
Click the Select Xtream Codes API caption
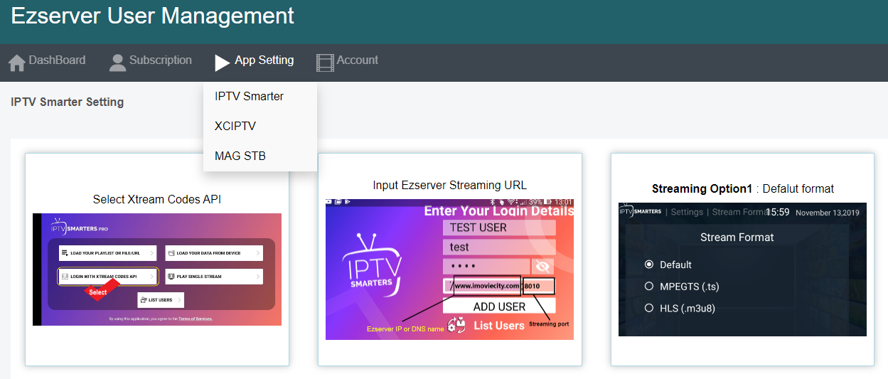click(x=157, y=200)
